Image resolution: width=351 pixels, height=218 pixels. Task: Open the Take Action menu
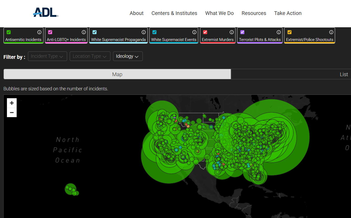(x=288, y=13)
